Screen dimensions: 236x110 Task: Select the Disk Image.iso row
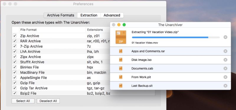pos(171,60)
